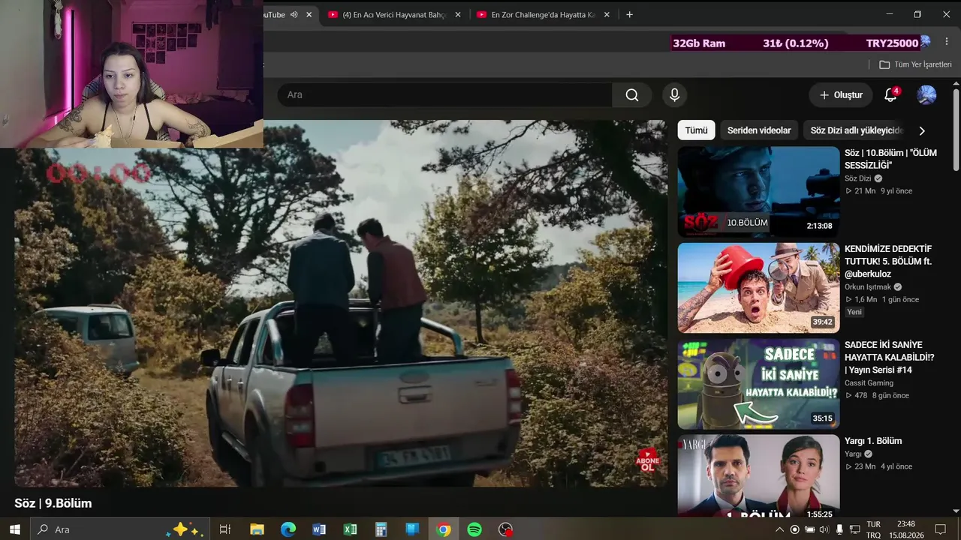Click the microphone icon in system tray

(839, 529)
